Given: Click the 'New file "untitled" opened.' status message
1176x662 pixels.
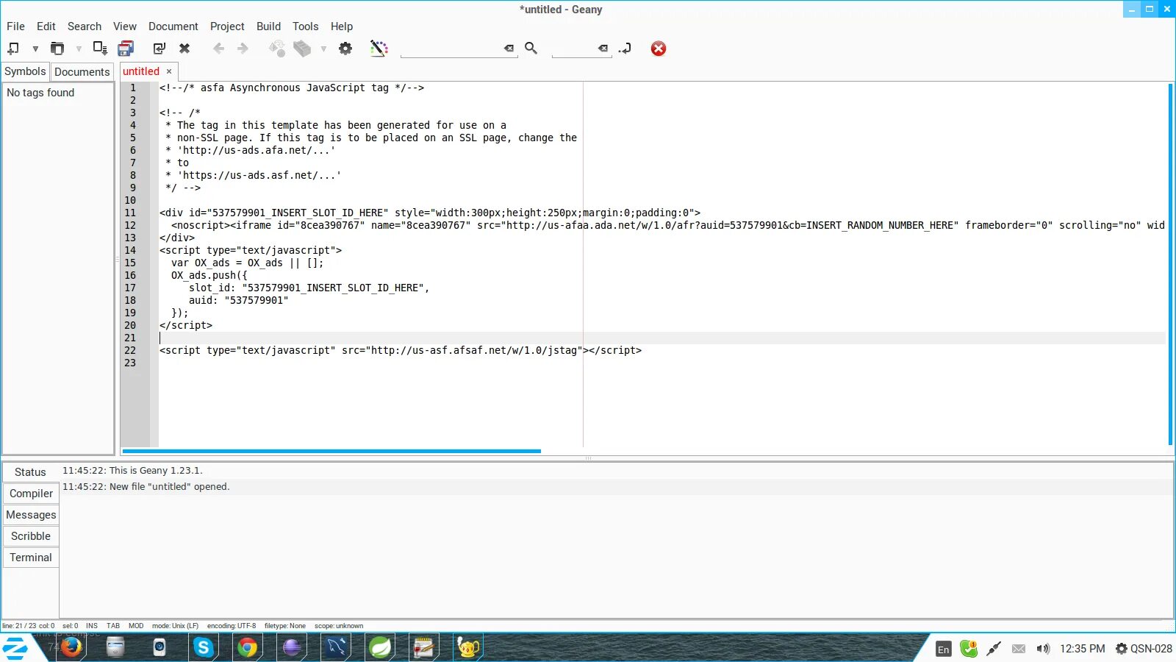Looking at the screenshot, I should 146,487.
